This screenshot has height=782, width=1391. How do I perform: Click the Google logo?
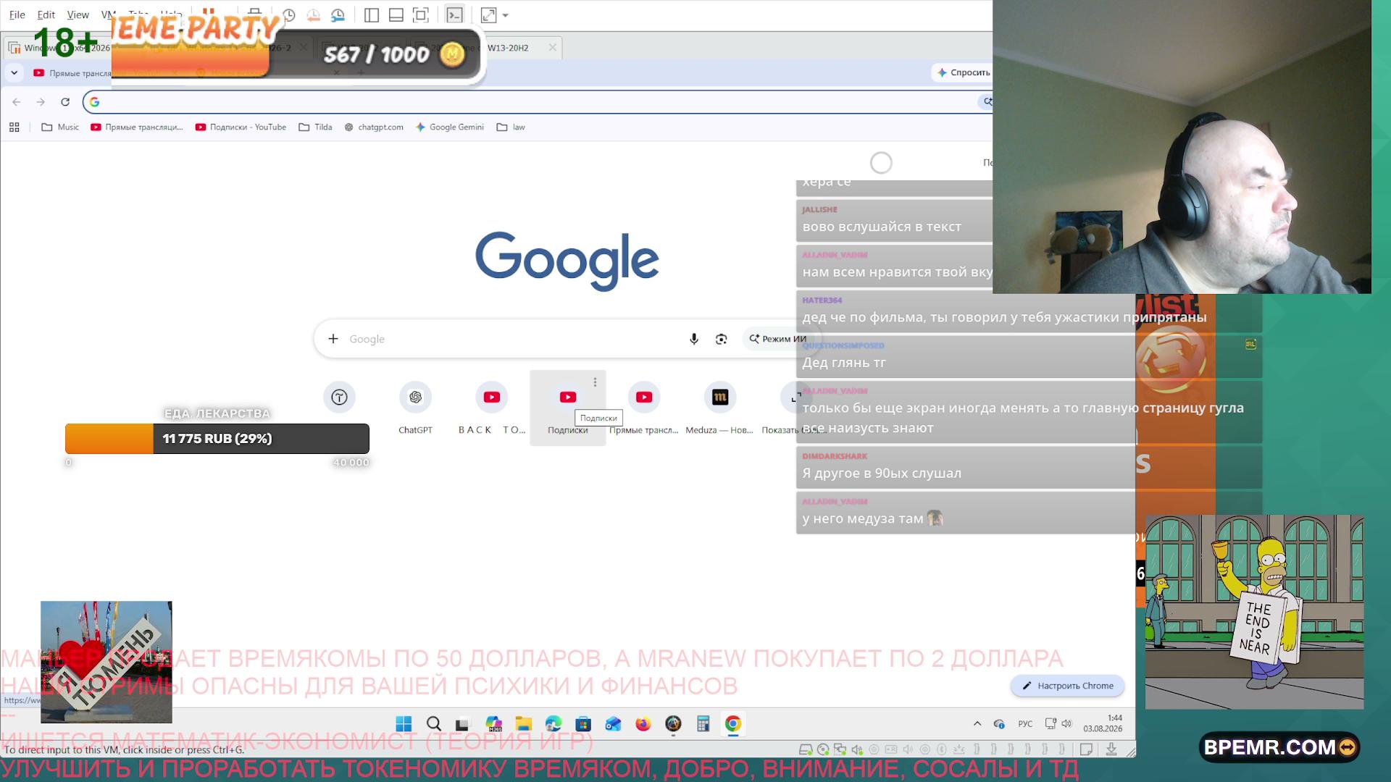pos(567,261)
